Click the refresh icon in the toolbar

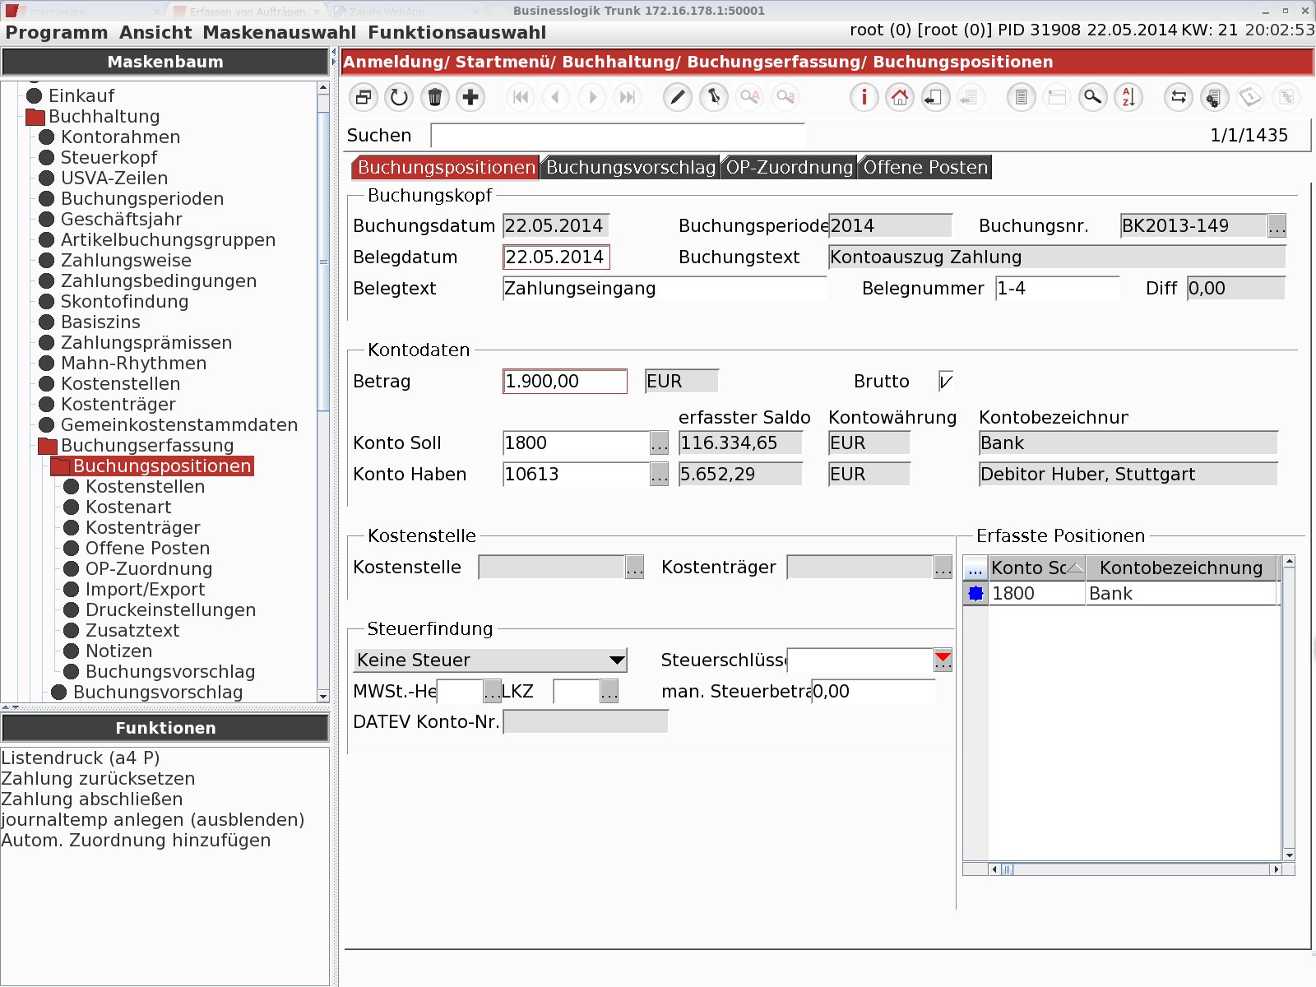tap(399, 97)
